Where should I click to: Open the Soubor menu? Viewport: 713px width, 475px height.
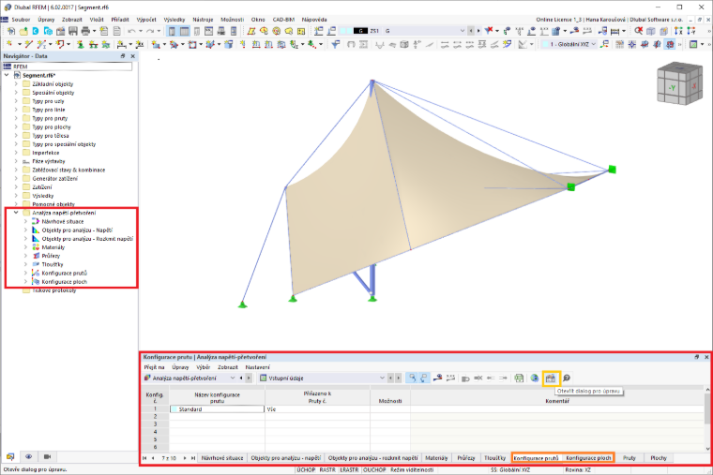(21, 20)
